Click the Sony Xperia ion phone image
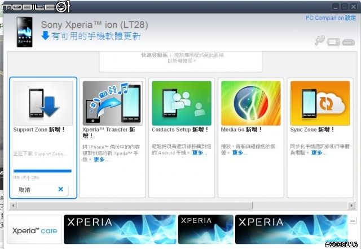The height and width of the screenshot is (249, 361). tap(24, 32)
